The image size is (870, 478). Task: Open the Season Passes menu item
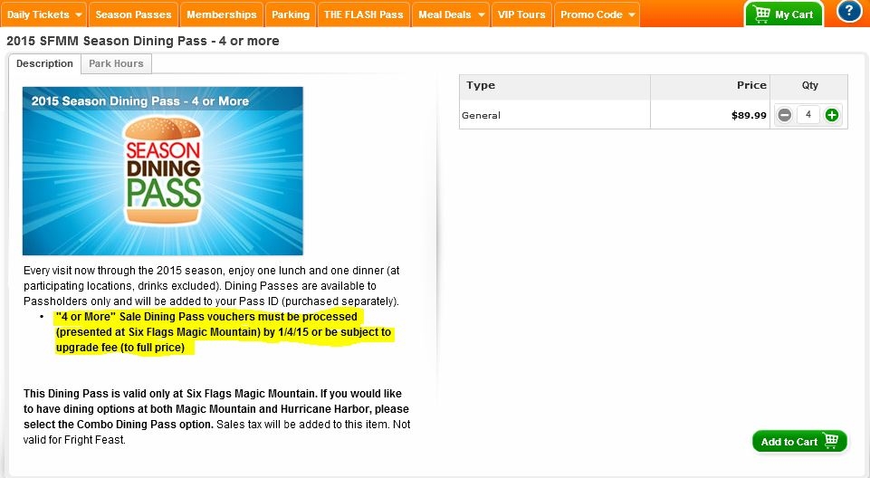coord(133,14)
